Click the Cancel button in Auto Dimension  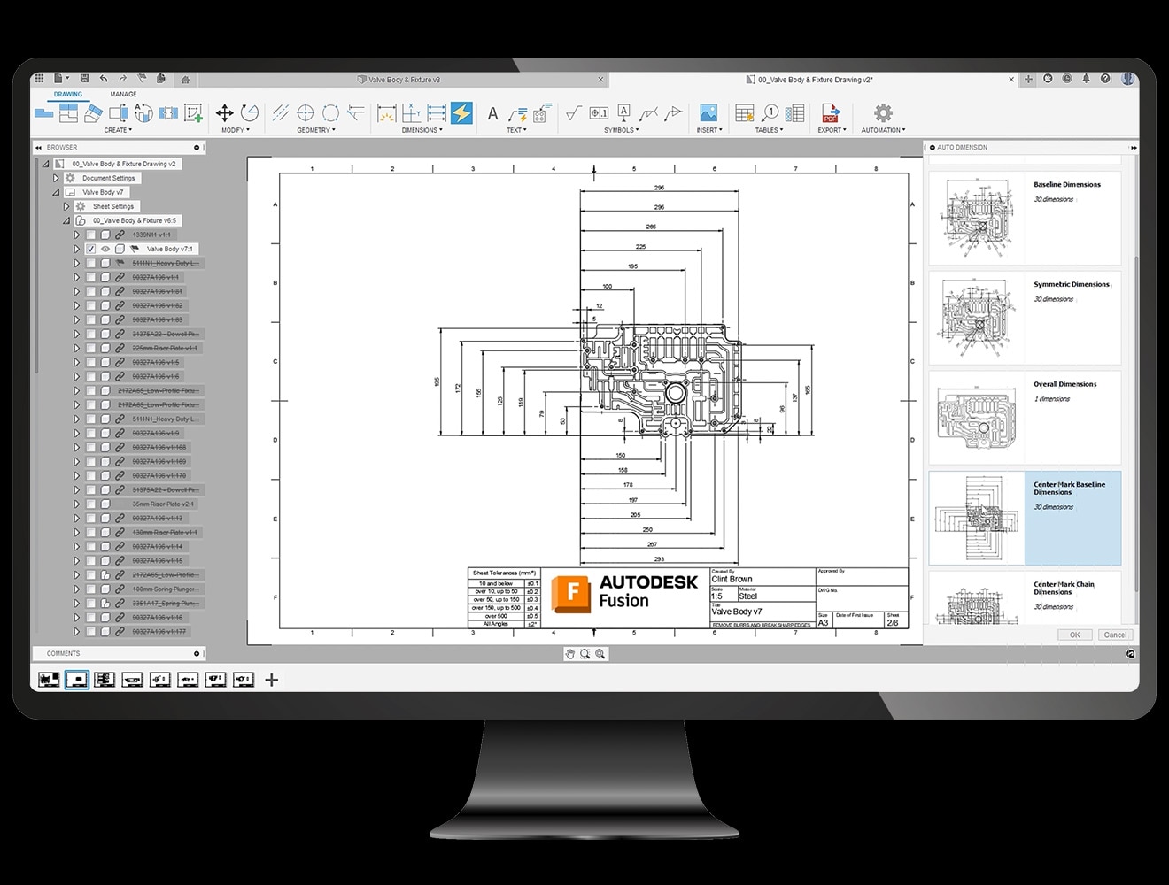click(x=1115, y=635)
